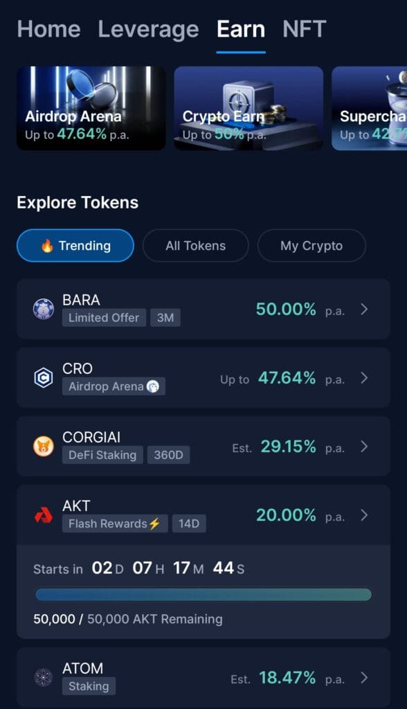Click the CRO token logo
Viewport: 407px width, 709px height.
click(x=44, y=377)
